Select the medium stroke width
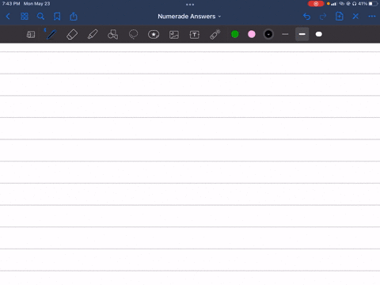 coord(302,34)
